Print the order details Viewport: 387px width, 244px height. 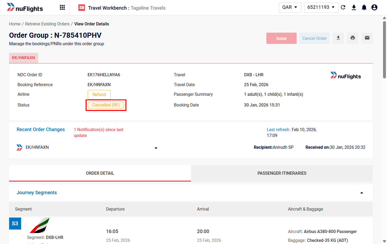[x=353, y=38]
